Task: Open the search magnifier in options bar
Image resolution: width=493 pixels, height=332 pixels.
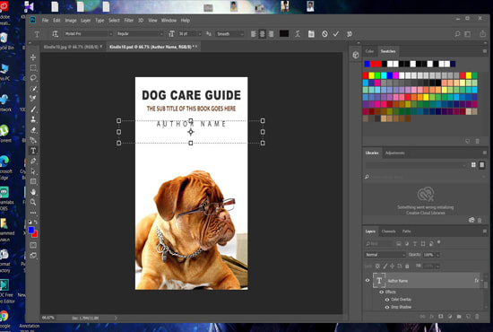Action: pyautogui.click(x=457, y=34)
